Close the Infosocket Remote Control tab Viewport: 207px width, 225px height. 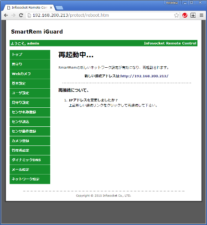pyautogui.click(x=51, y=8)
